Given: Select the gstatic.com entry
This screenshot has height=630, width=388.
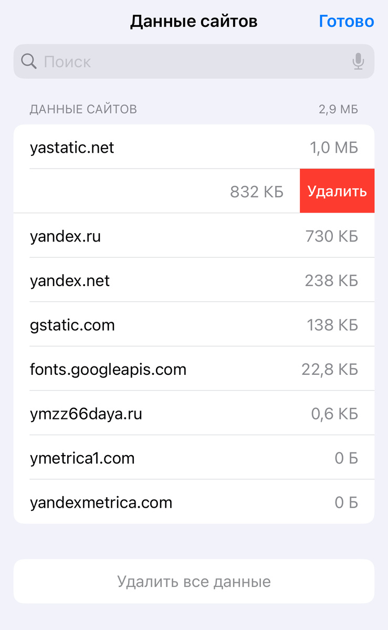Looking at the screenshot, I should coord(194,324).
